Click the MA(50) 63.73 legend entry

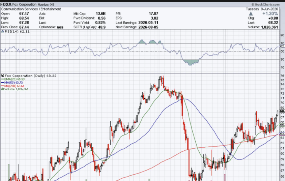12,83
